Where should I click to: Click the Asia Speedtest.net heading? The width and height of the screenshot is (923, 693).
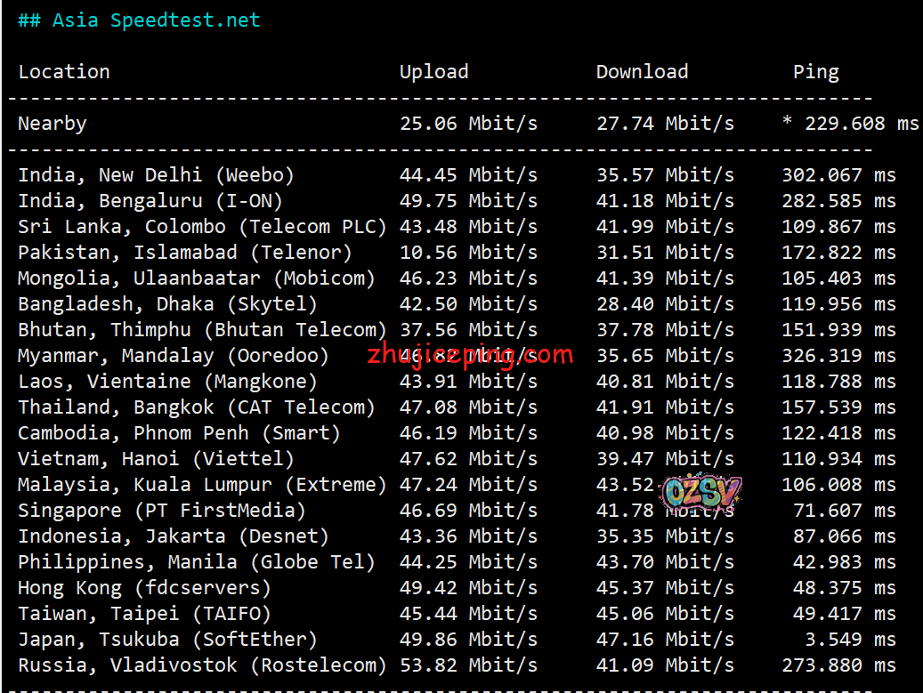(139, 20)
